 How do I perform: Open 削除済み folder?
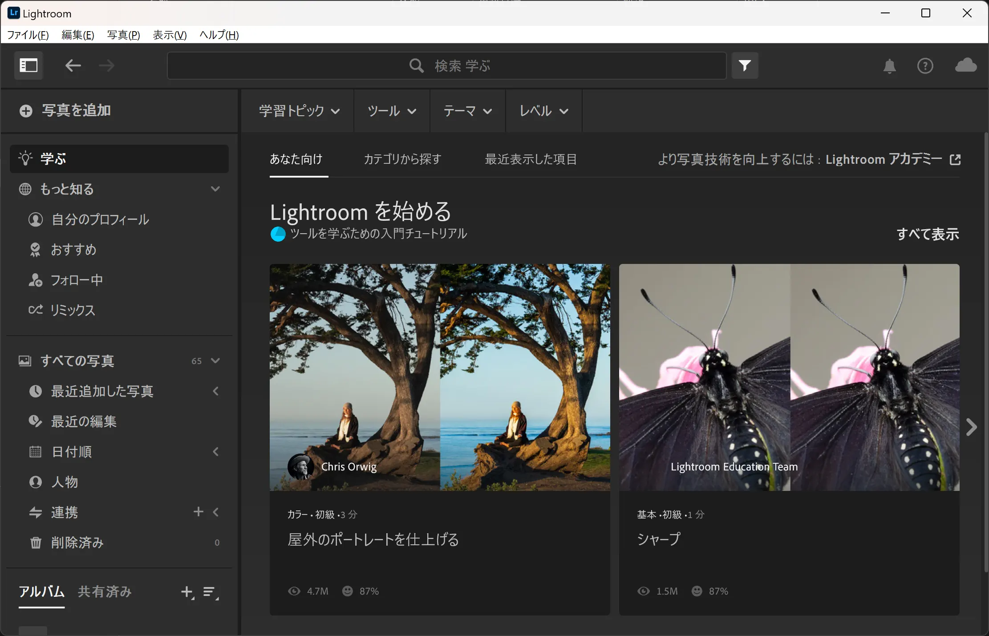tap(66, 542)
